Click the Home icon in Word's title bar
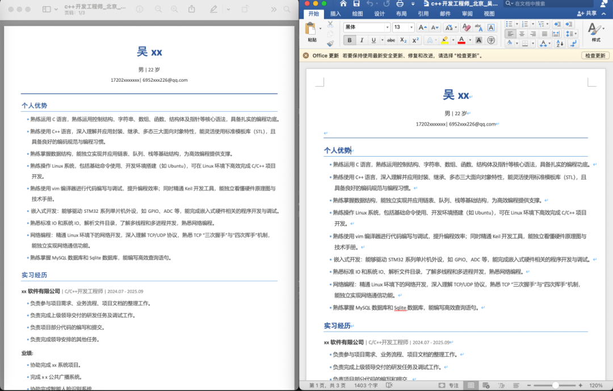The image size is (613, 391). [343, 3]
